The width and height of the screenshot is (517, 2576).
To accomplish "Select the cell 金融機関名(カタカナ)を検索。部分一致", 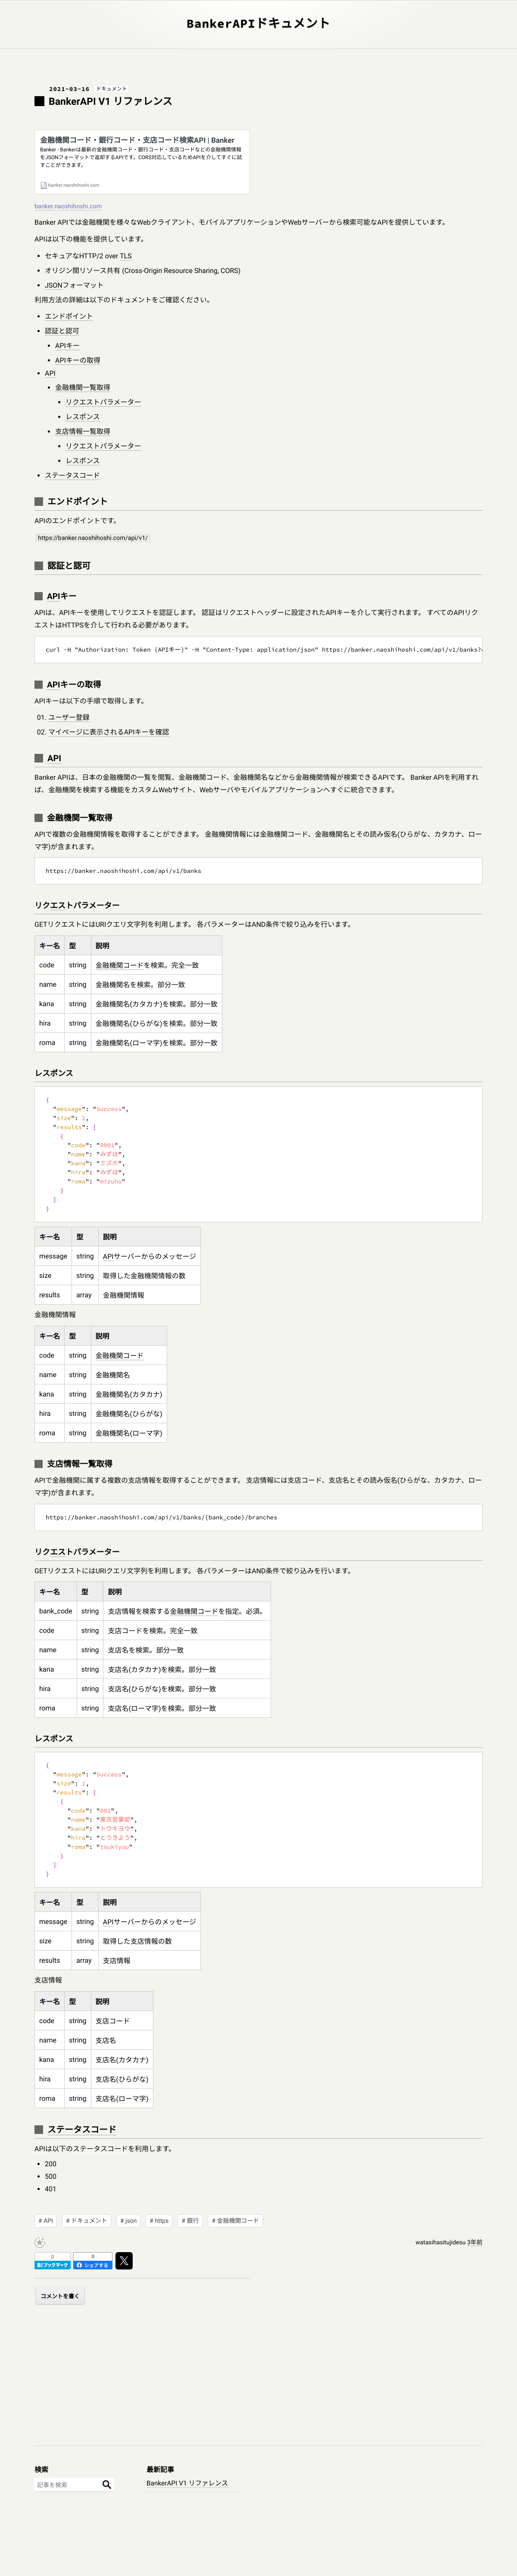I will pos(157,1004).
